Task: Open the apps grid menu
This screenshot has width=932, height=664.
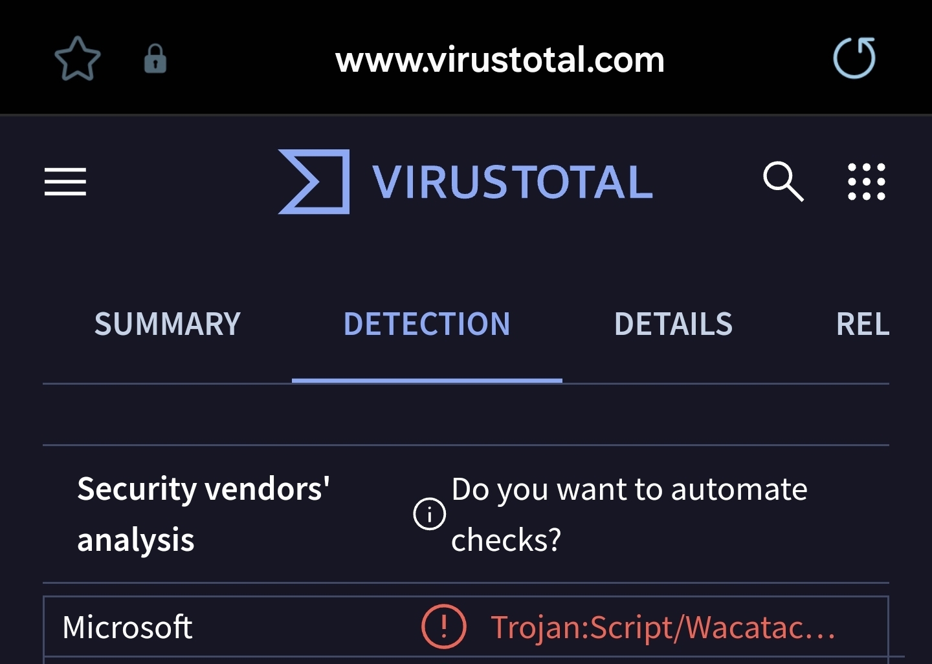Action: point(867,182)
